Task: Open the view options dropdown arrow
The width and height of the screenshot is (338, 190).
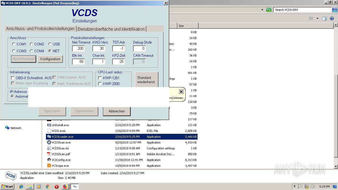Action: click(317, 18)
